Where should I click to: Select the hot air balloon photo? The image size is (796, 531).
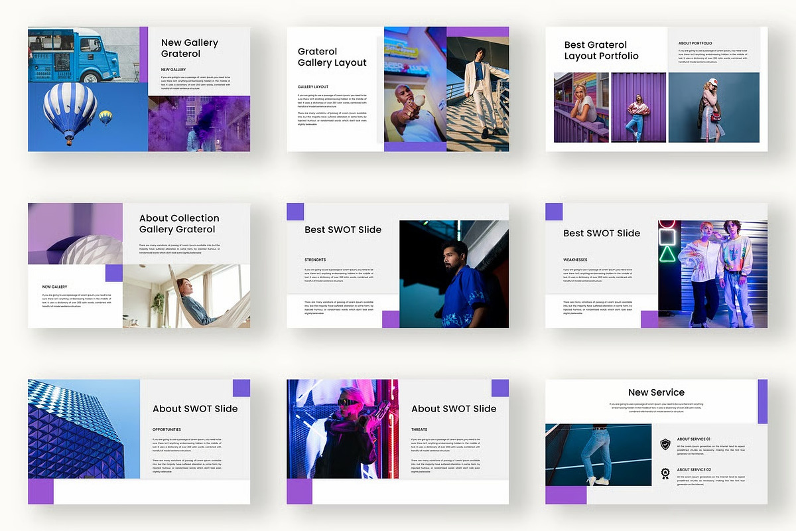pos(88,117)
